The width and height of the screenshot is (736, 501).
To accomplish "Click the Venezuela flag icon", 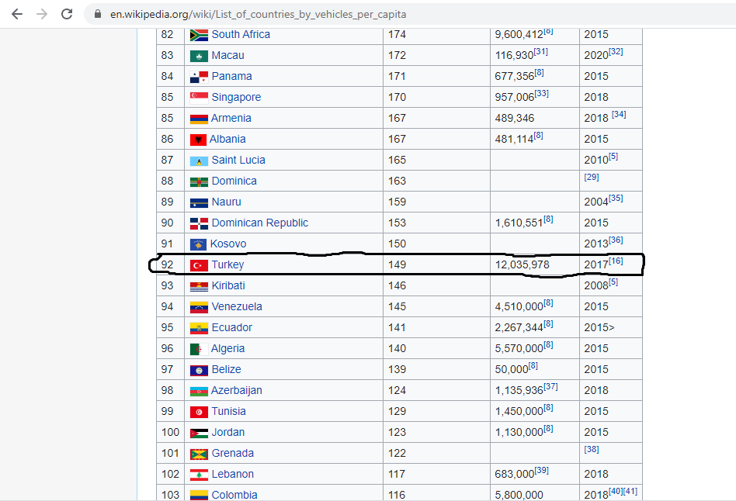I will click(199, 307).
